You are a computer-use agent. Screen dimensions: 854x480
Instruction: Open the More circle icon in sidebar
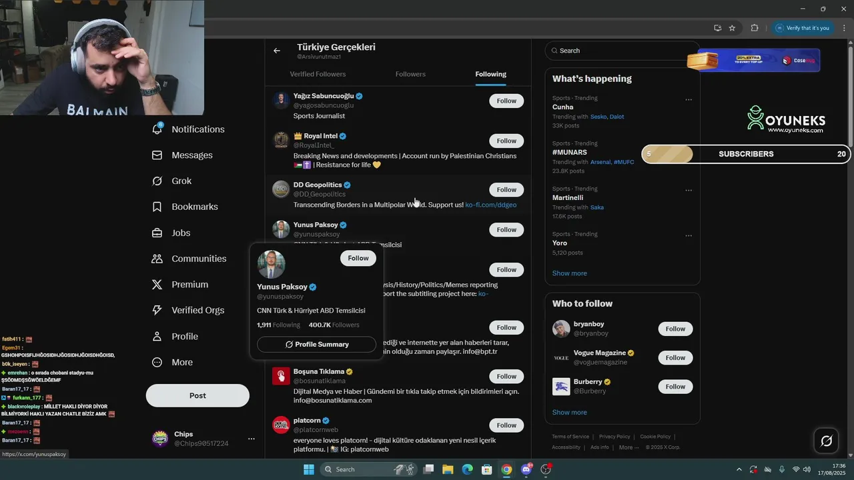(x=157, y=362)
